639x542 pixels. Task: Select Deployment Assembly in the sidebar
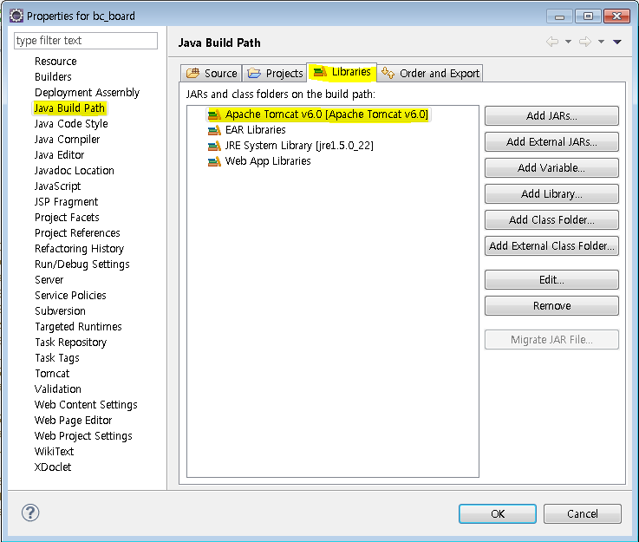[x=87, y=93]
